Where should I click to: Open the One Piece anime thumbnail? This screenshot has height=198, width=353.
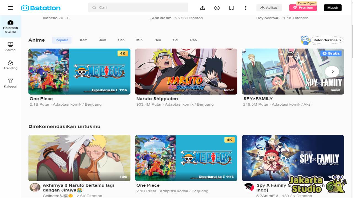click(x=79, y=71)
